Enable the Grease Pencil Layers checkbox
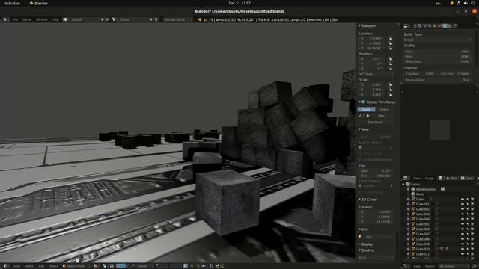Viewport: 479px width, 269px height. [x=364, y=102]
